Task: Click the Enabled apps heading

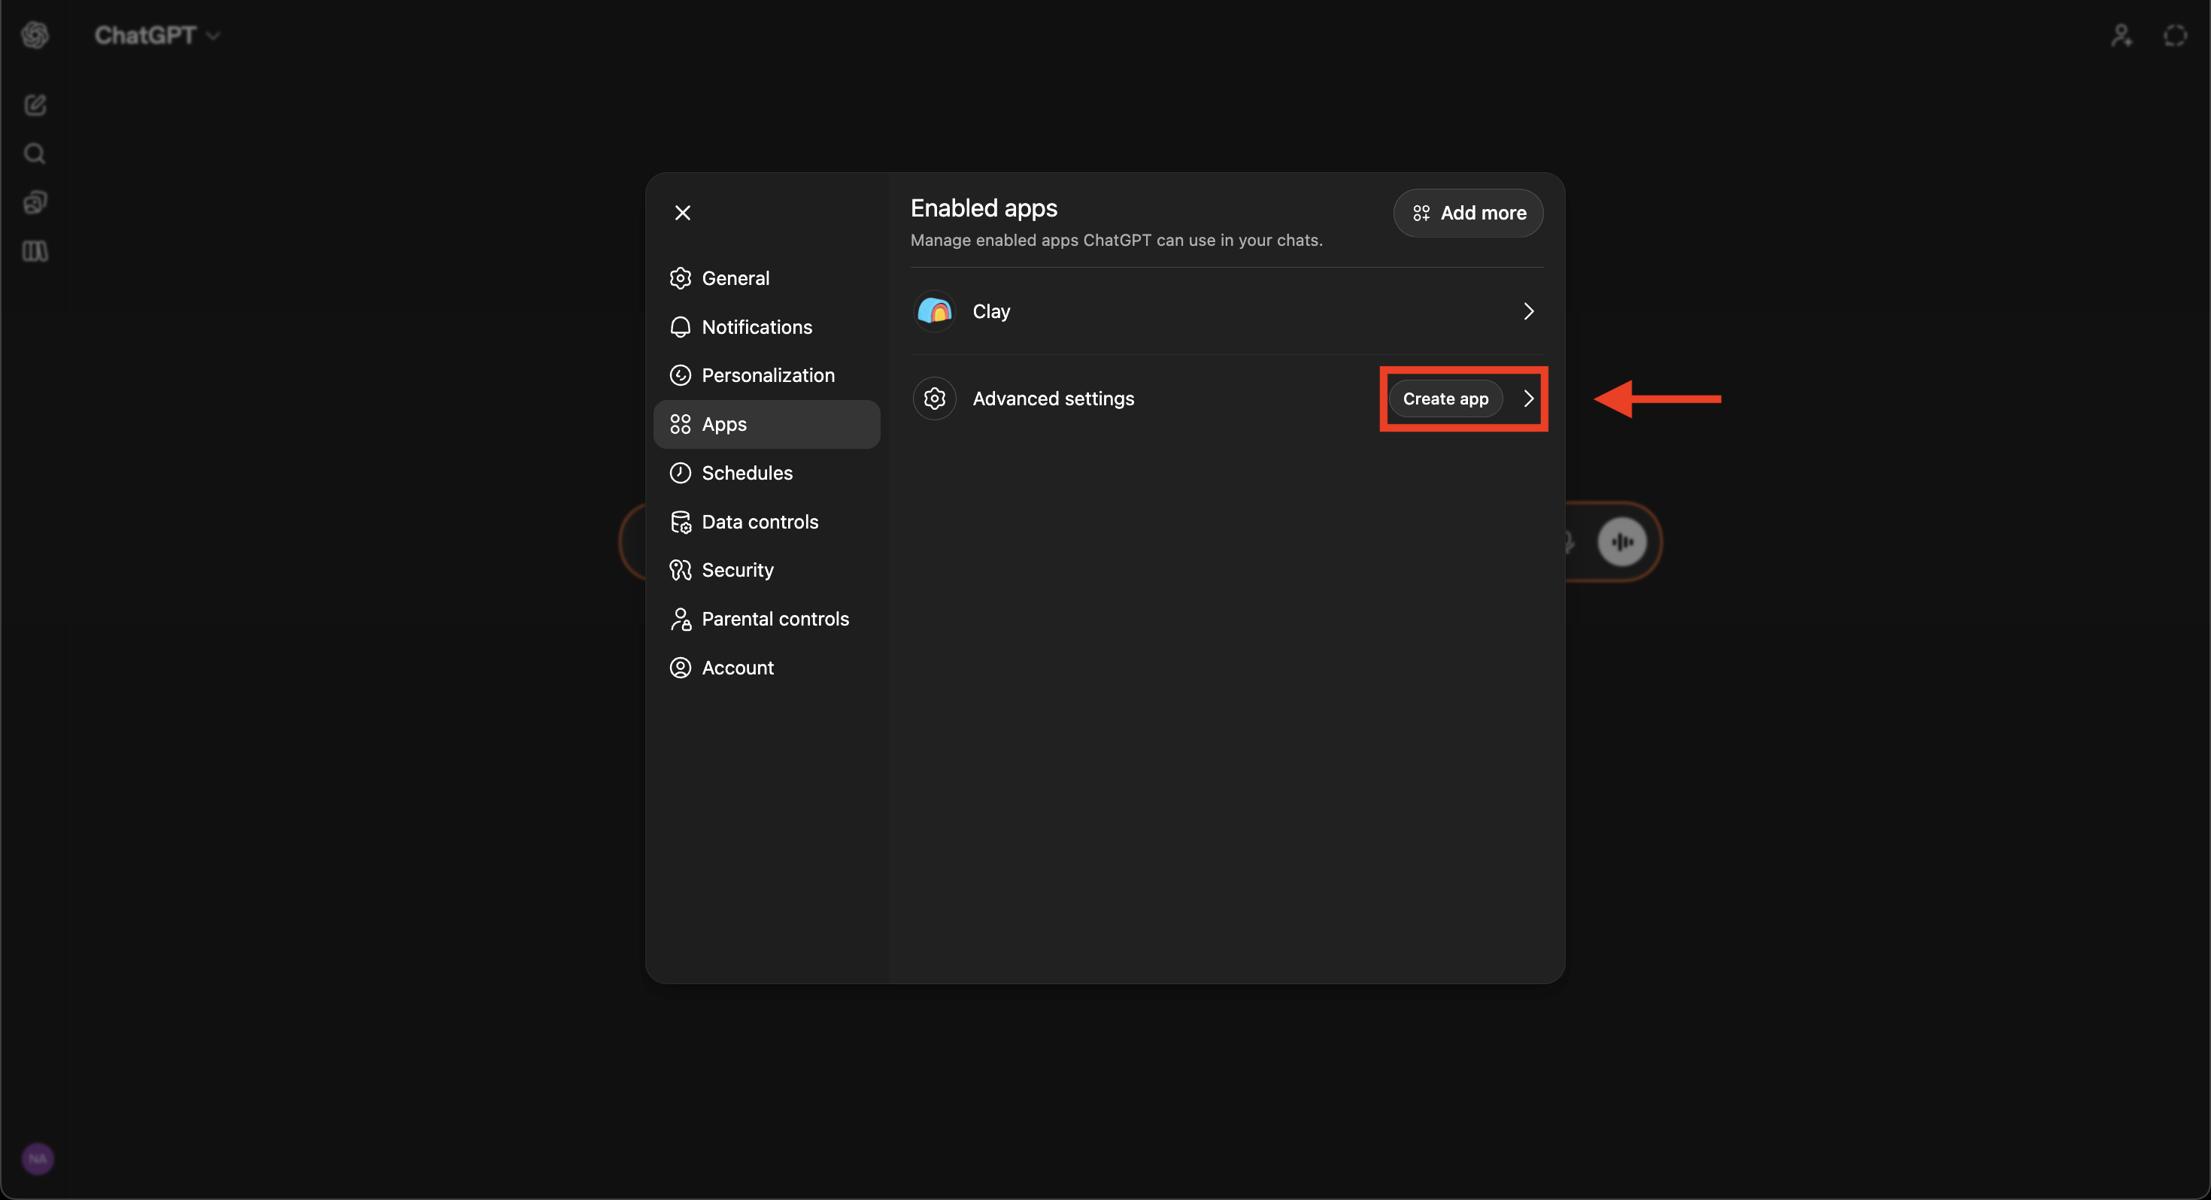Action: 984,208
